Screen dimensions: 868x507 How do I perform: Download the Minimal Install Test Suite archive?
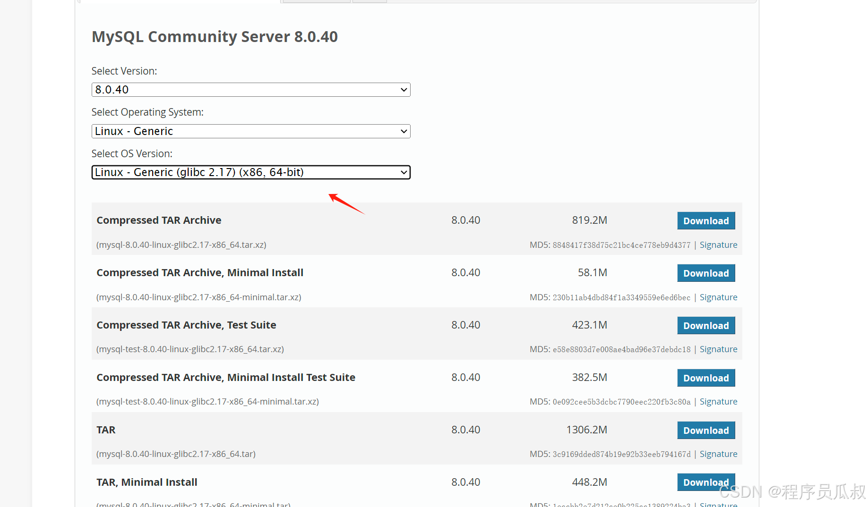705,378
